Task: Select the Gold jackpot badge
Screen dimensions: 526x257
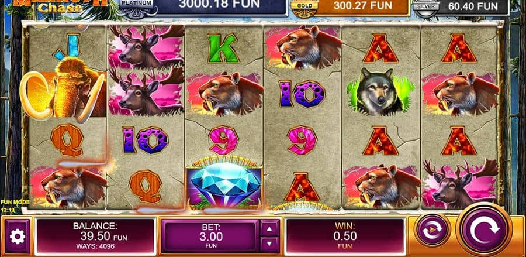Action: (304, 8)
